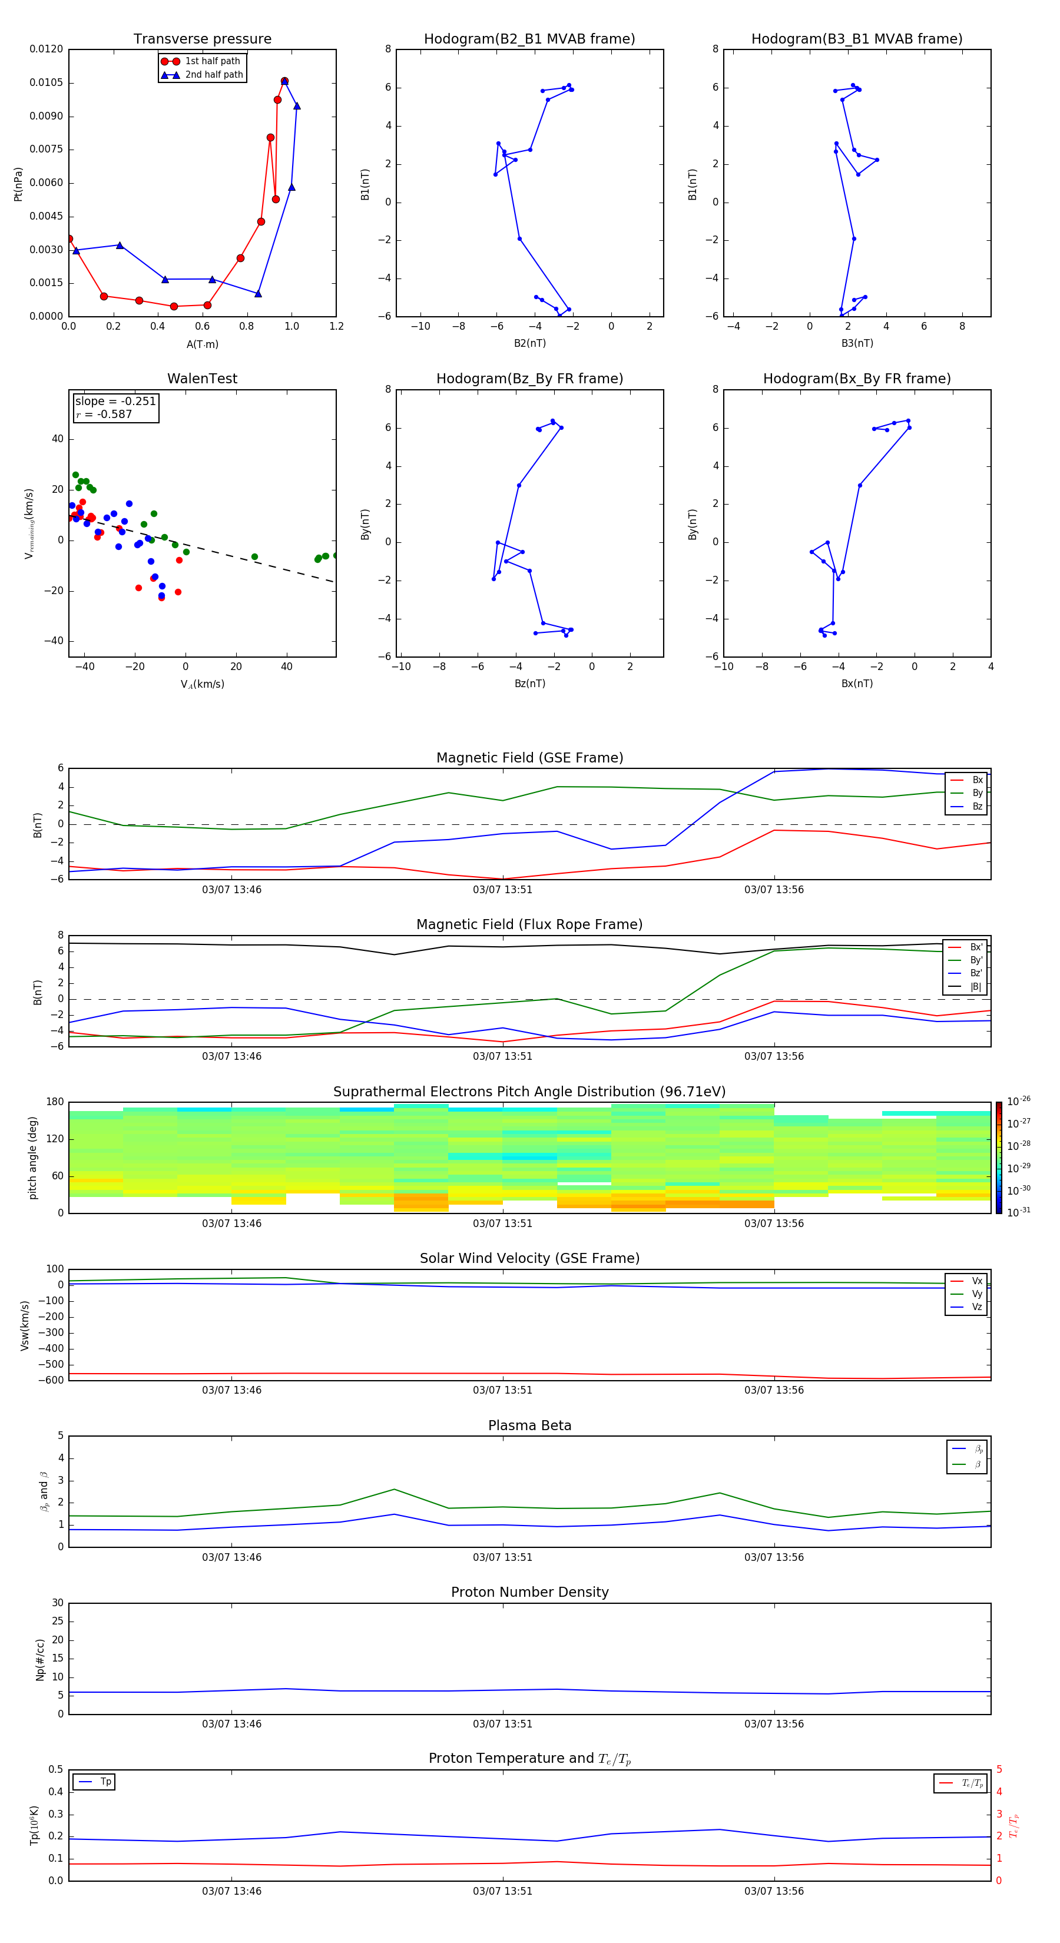Screen dimensions: 1060x1943
Task: Click the "Tp(10^6K)" y-axis label
Action: point(34,1825)
